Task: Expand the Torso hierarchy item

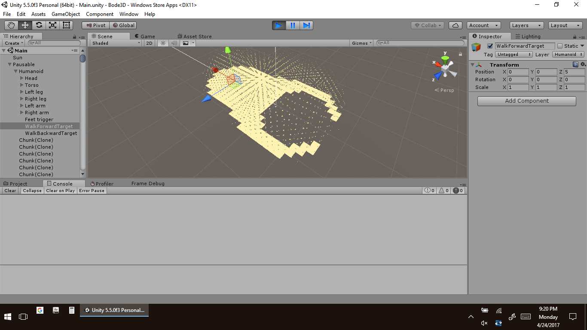Action: 22,85
